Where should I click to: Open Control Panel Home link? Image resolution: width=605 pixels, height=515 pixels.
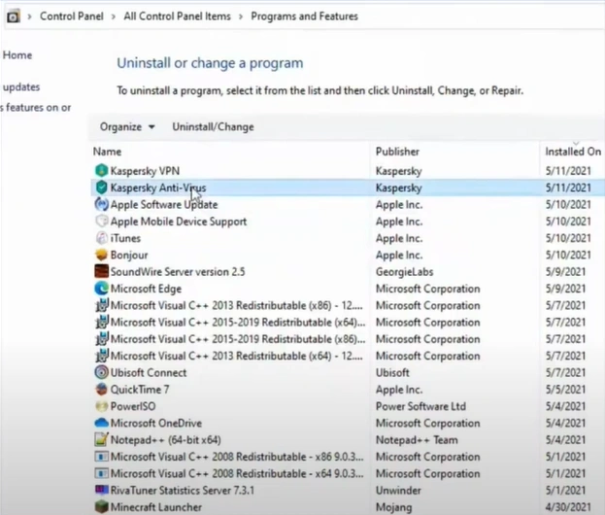pyautogui.click(x=17, y=55)
